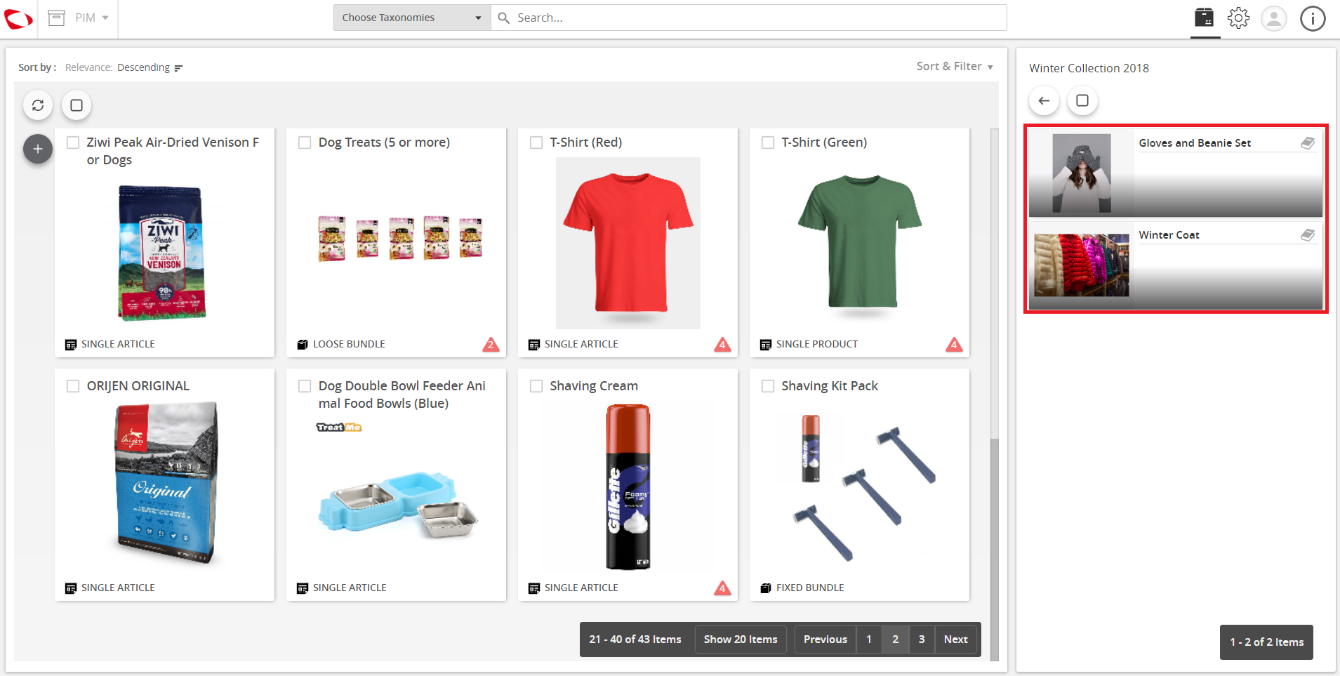Image resolution: width=1340 pixels, height=676 pixels.
Task: Toggle select-all checkbox in product list toolbar
Action: pos(77,105)
